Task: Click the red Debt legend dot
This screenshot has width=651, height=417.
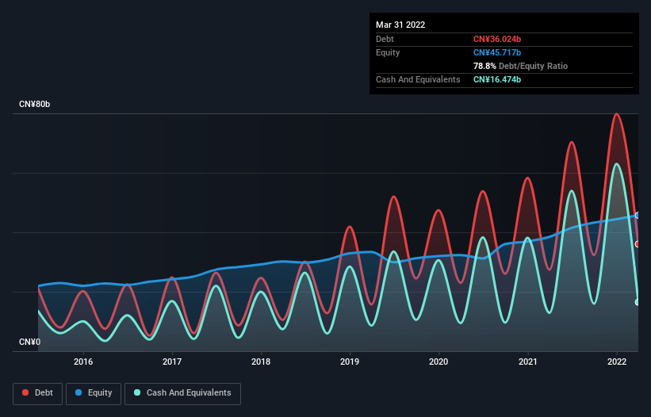Action: click(25, 392)
